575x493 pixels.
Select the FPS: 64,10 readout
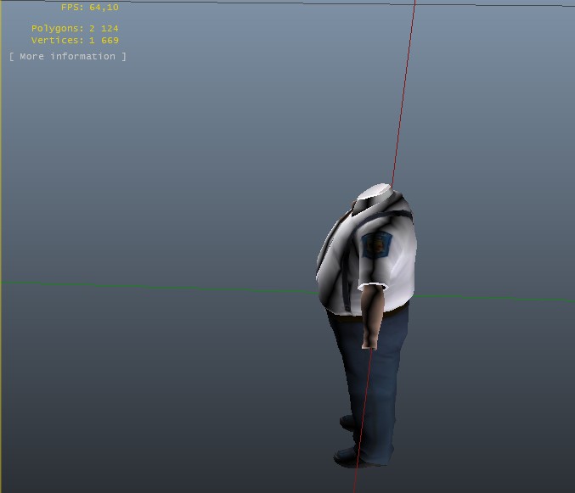(x=89, y=8)
